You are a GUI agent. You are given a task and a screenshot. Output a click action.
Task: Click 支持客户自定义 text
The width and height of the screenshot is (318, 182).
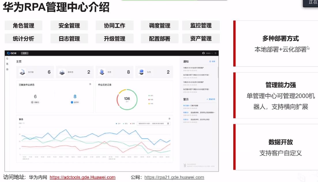(x=281, y=153)
